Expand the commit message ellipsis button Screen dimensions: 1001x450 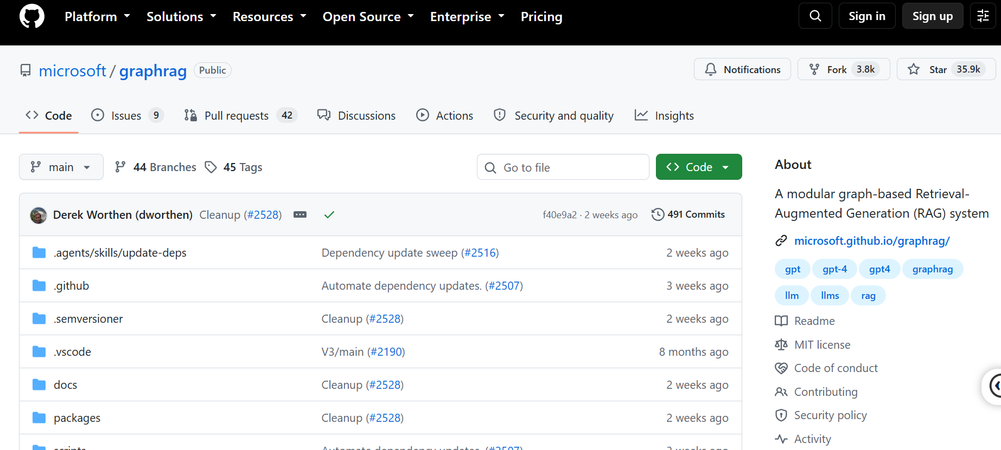click(x=300, y=214)
